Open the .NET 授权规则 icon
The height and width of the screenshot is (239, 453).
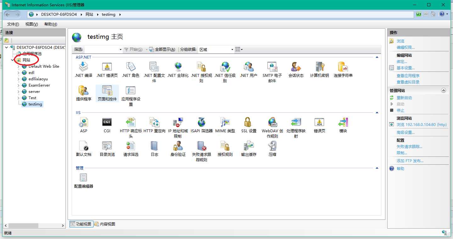click(201, 72)
